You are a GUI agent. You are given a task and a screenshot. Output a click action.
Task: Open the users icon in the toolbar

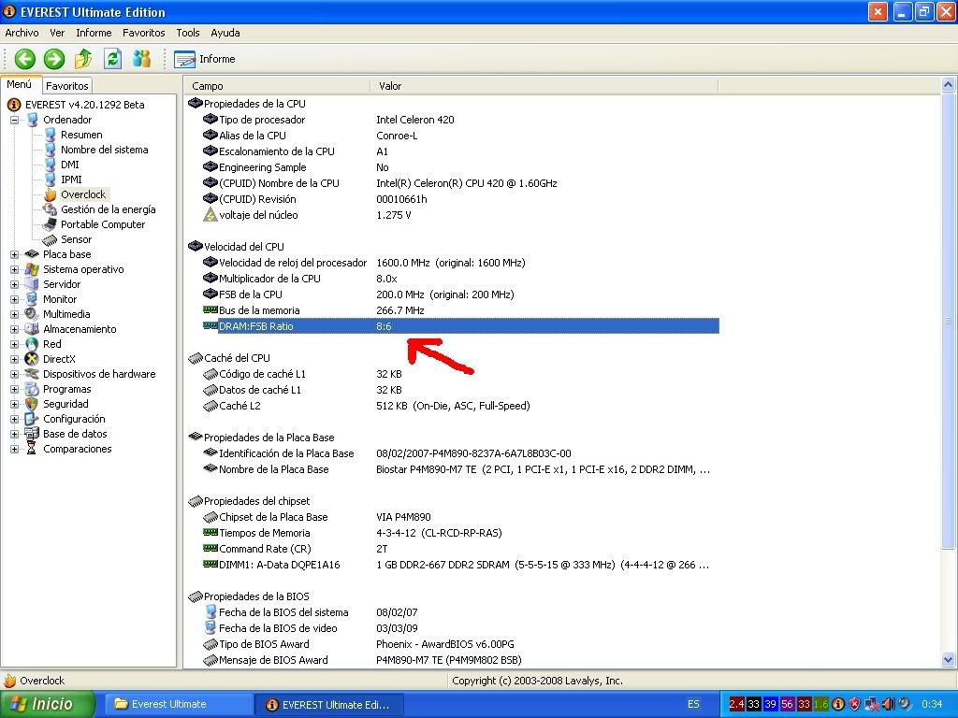click(142, 59)
